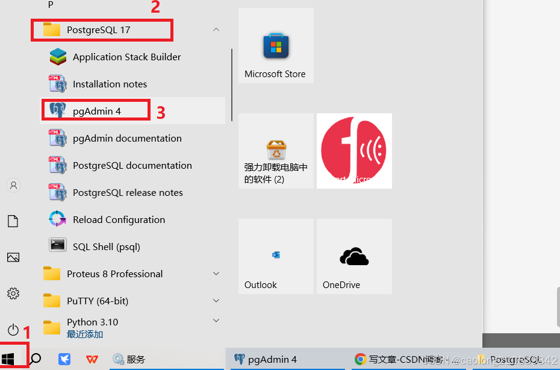Open the 强力卸载电脑中的软件 tile
The image size is (560, 370).
click(x=276, y=151)
